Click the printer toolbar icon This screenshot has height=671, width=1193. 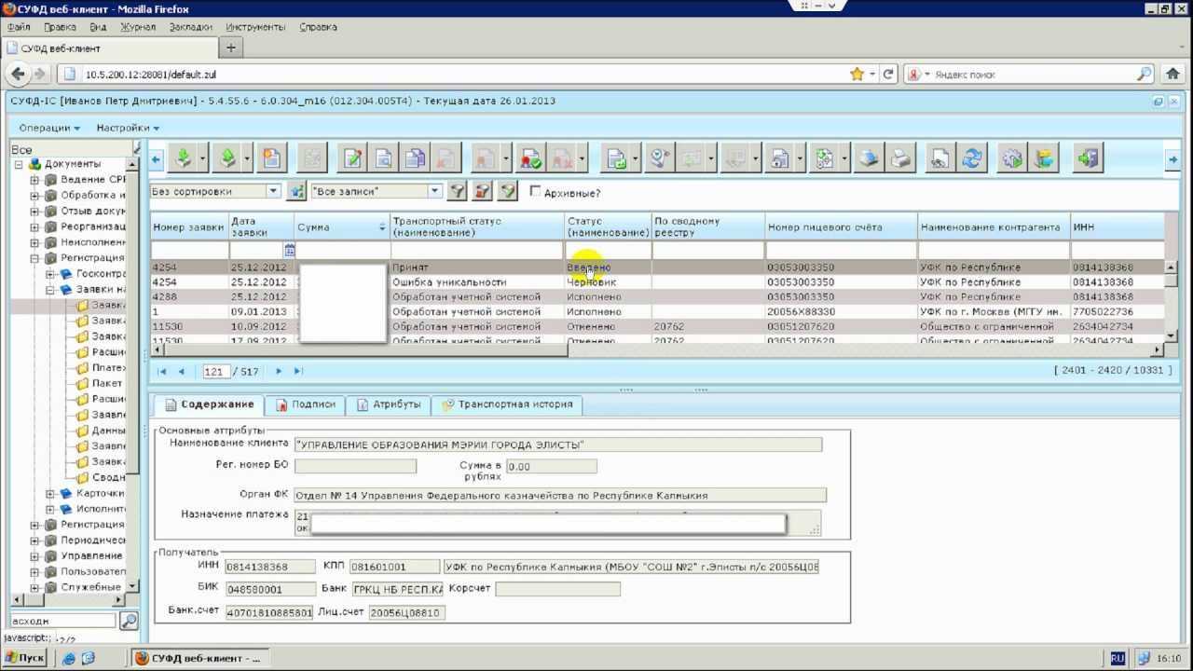900,158
